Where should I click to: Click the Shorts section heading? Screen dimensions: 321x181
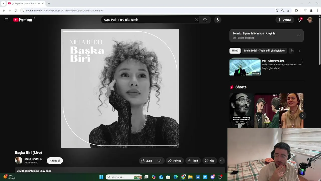tap(241, 87)
